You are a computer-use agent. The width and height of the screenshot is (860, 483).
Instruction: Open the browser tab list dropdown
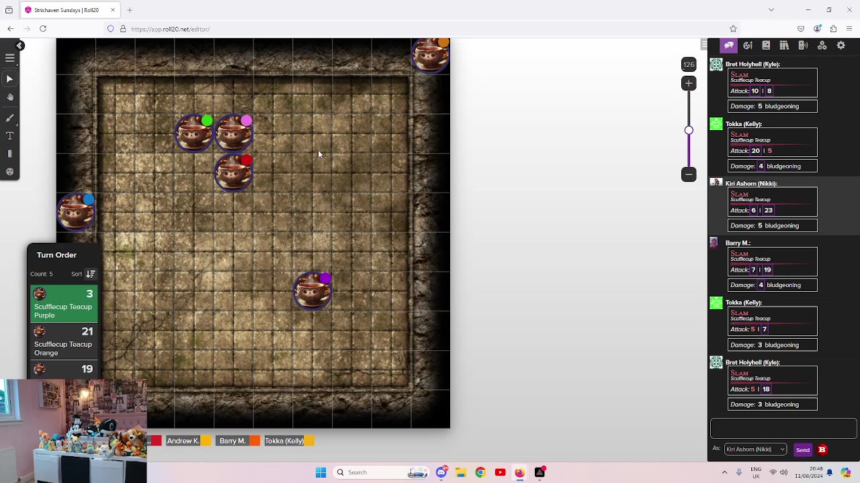[x=771, y=10]
